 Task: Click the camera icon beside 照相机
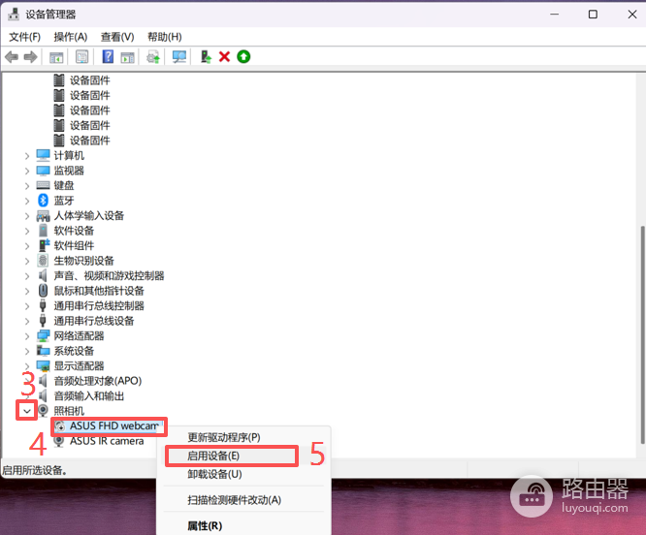pos(43,410)
